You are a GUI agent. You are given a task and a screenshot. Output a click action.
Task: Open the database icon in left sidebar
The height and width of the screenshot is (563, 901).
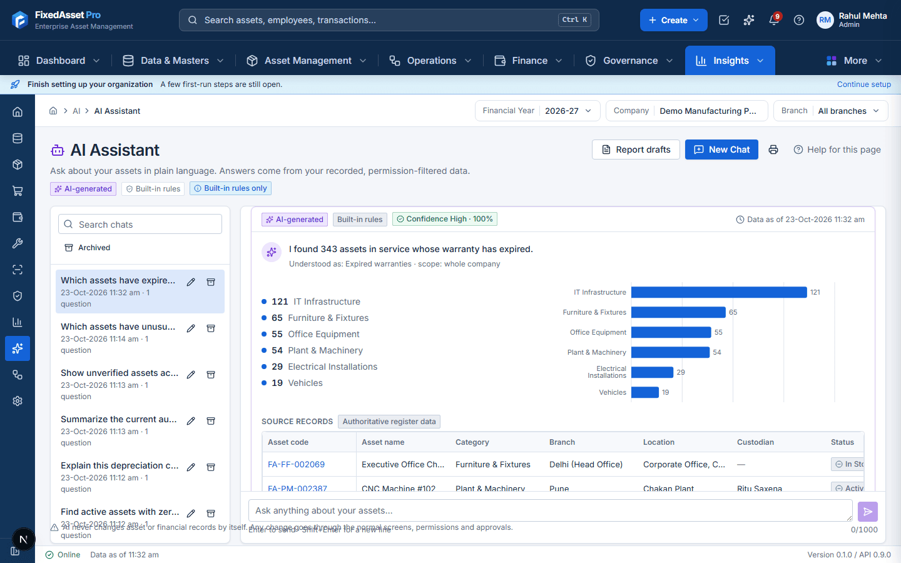click(x=18, y=138)
